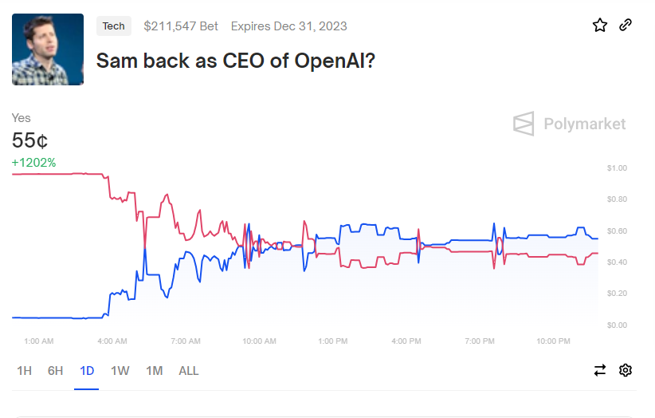Show the 1W chart range
The height and width of the screenshot is (418, 655).
120,371
